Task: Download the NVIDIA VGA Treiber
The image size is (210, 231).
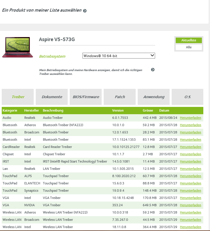Action: pyautogui.click(x=191, y=205)
